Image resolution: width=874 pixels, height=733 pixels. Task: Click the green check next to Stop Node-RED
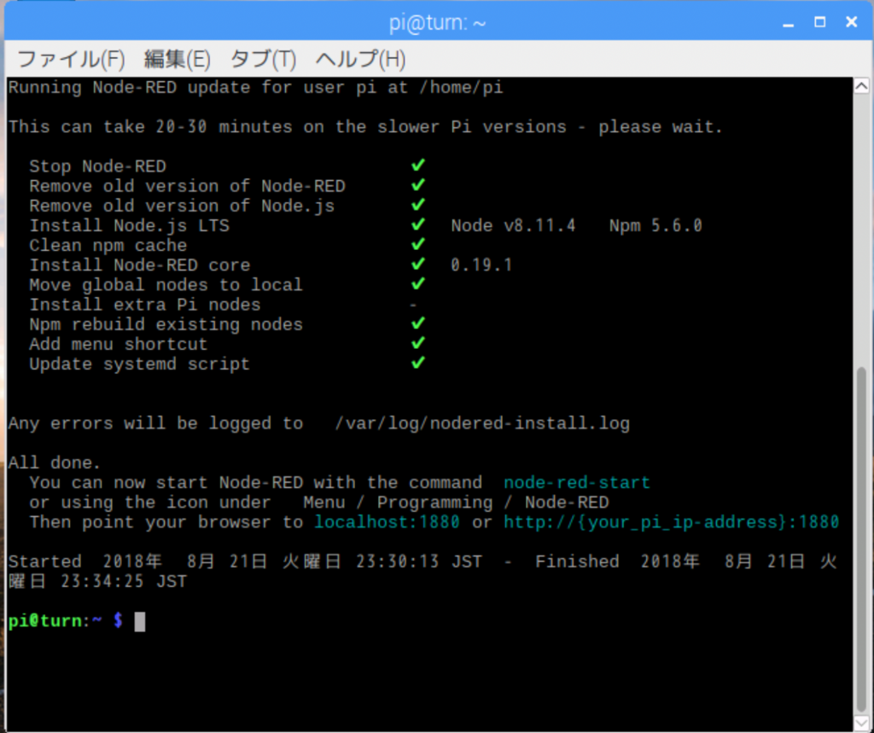pos(418,165)
